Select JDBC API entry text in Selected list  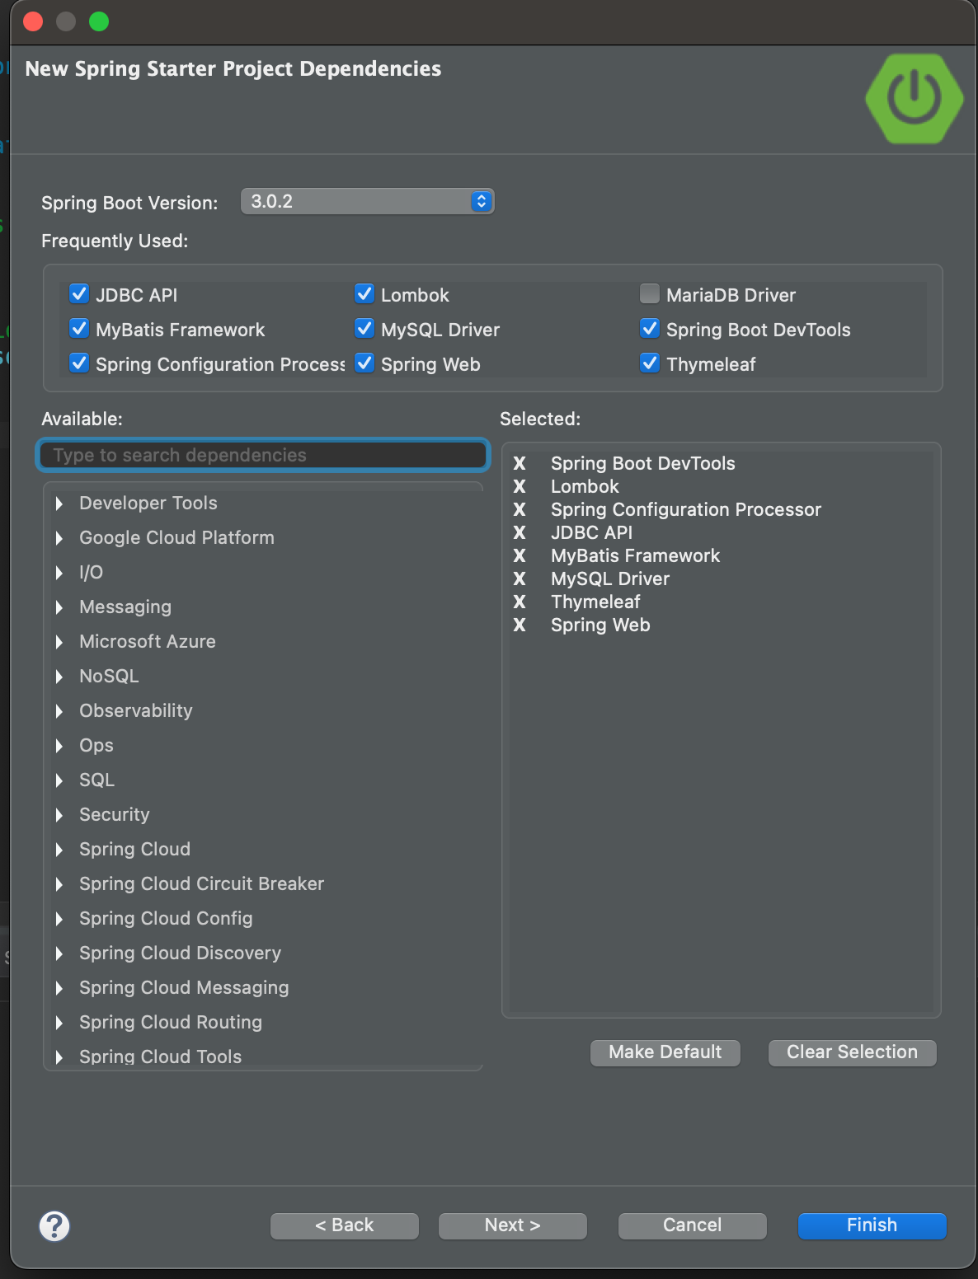click(x=591, y=533)
